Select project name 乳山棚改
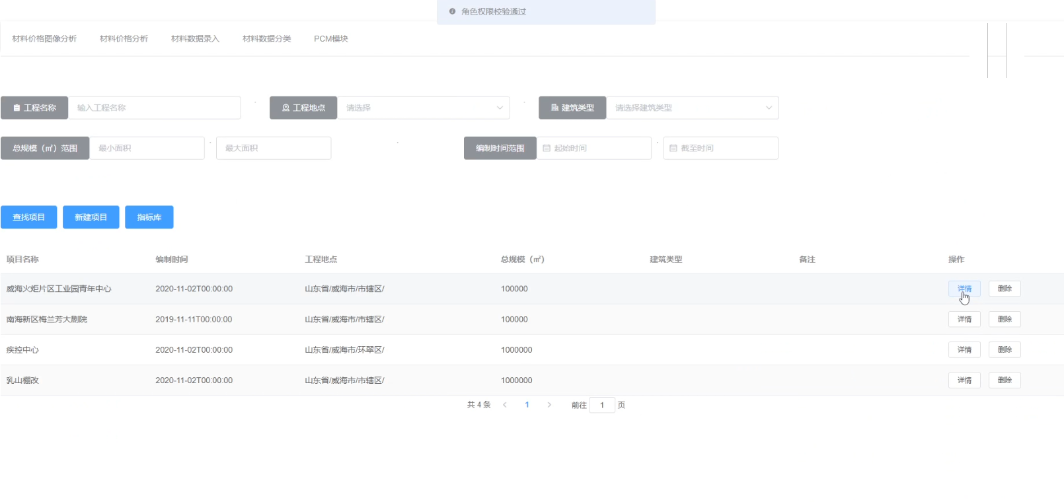1064x502 pixels. click(22, 380)
